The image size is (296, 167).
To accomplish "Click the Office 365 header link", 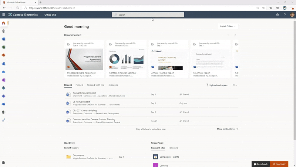I will point(50,14).
